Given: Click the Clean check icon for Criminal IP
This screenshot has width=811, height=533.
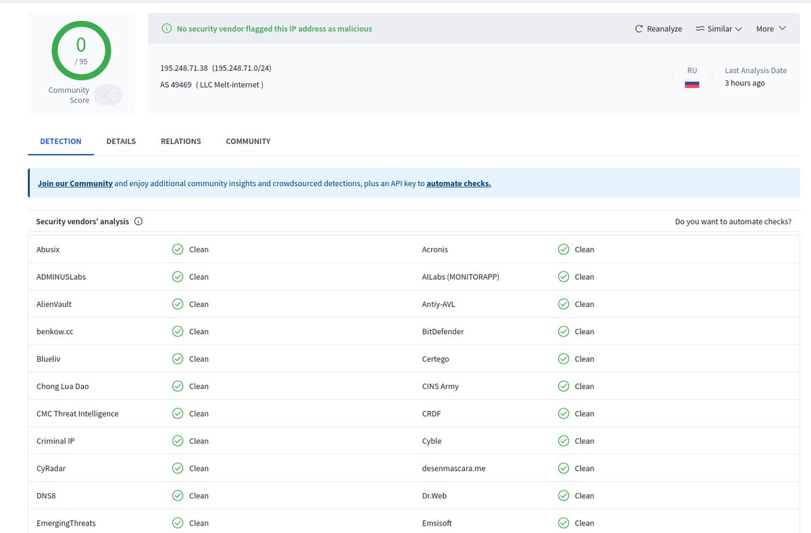Looking at the screenshot, I should [178, 441].
